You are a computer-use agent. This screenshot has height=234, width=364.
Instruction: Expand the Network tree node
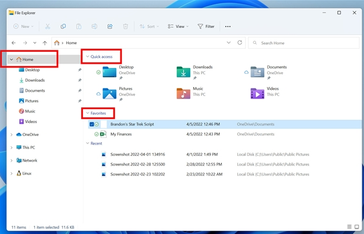[11, 160]
